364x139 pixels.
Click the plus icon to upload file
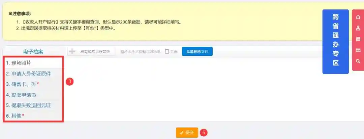72,51
